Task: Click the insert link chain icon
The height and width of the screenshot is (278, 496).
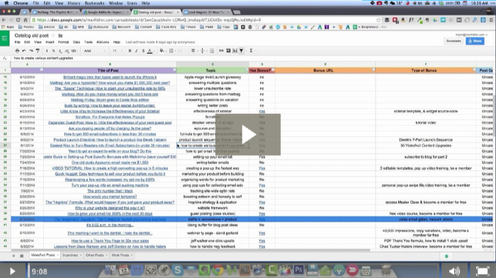Action: point(221,50)
